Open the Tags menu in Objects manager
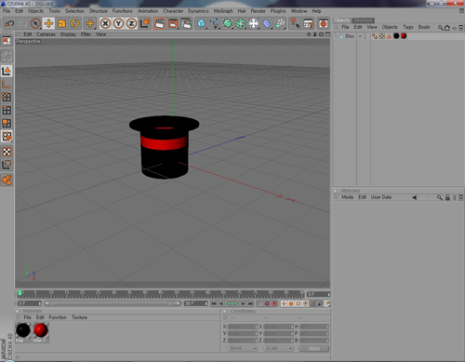 pos(408,27)
